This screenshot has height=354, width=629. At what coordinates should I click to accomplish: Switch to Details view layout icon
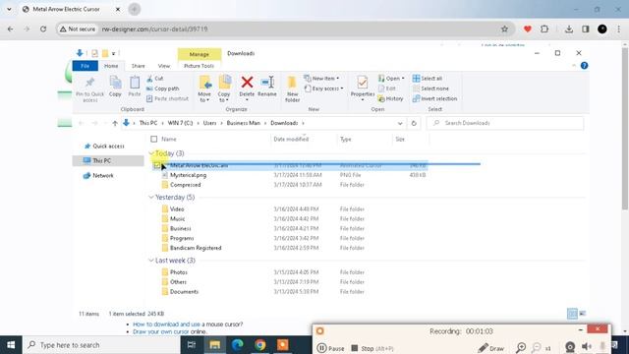point(572,314)
